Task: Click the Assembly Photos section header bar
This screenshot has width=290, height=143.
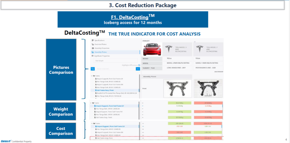Action: 166,76
